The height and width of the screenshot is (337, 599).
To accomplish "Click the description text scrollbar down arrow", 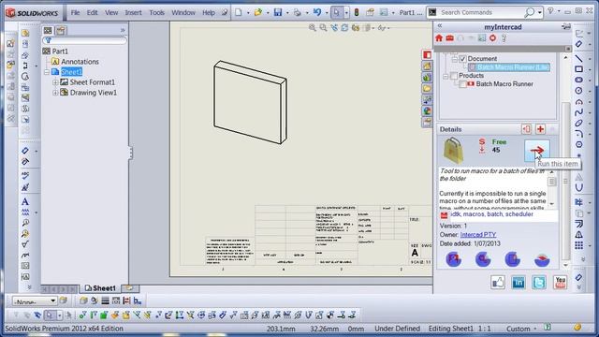I will pyautogui.click(x=551, y=204).
